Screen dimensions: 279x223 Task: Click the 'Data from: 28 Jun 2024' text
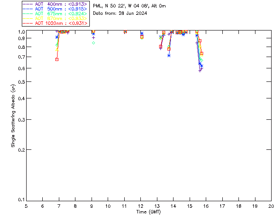tap(120, 13)
